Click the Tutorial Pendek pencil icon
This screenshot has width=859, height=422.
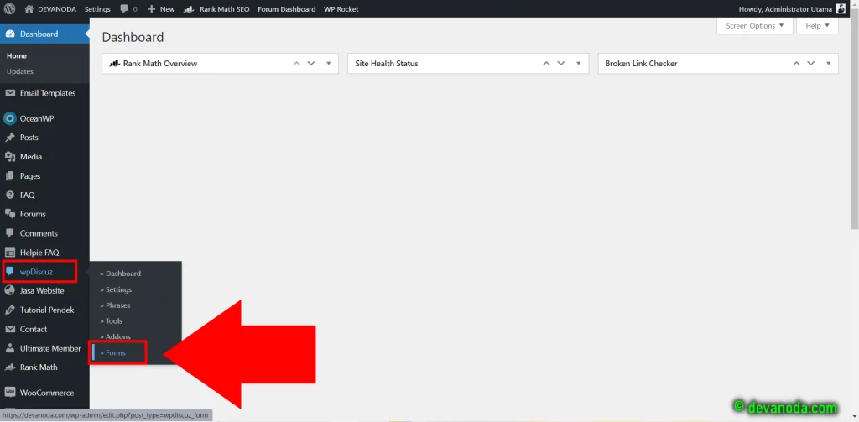[10, 310]
